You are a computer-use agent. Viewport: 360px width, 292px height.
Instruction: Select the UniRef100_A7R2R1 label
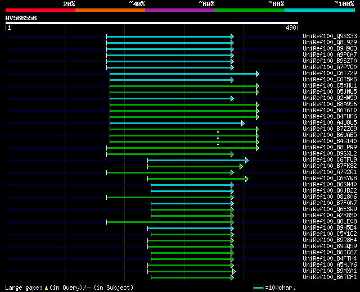(330, 172)
